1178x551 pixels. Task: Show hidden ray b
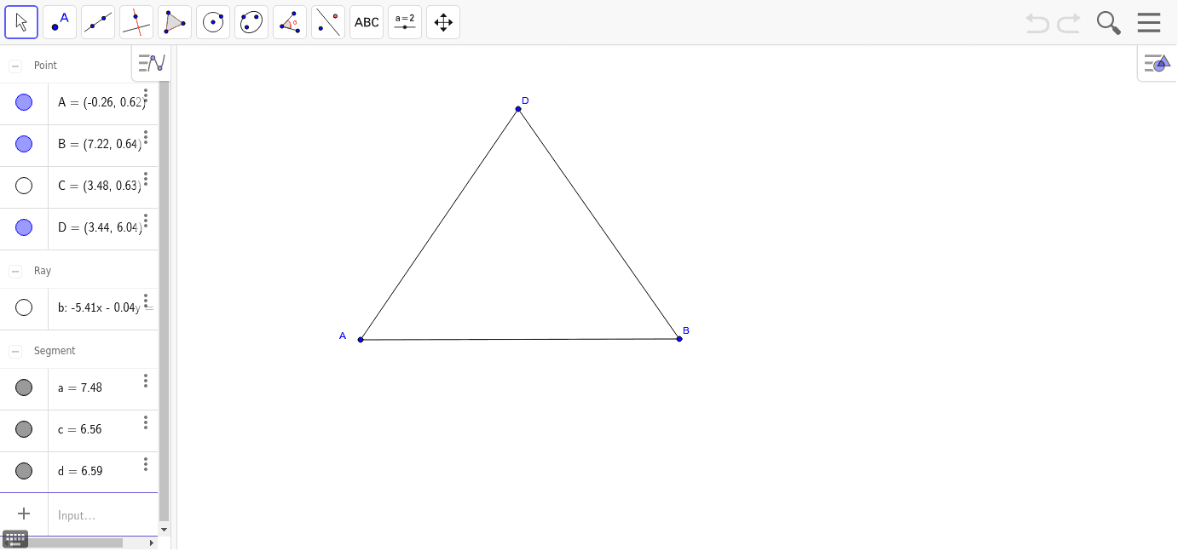pos(24,307)
